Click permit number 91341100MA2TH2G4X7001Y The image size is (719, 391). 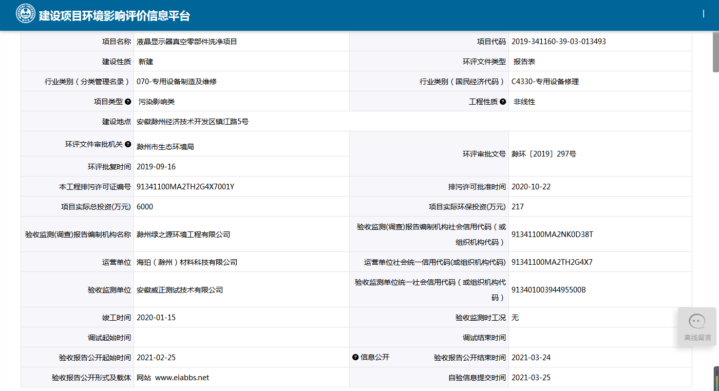point(185,187)
